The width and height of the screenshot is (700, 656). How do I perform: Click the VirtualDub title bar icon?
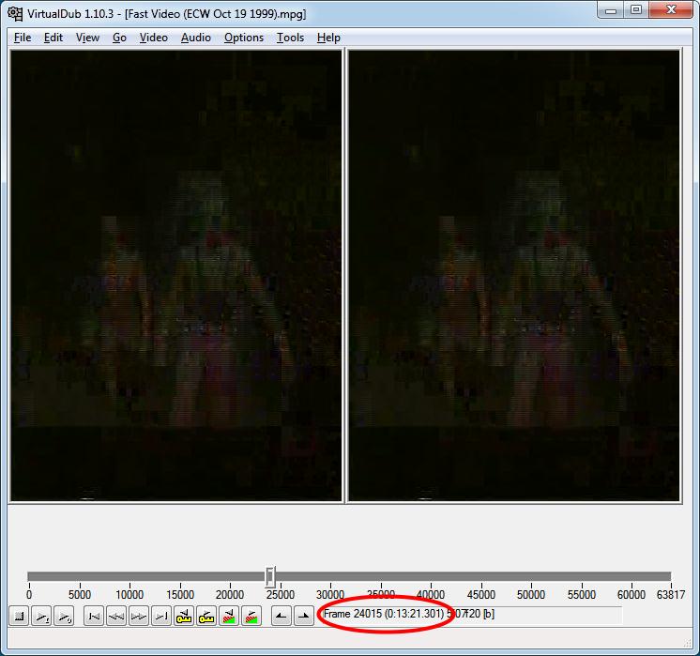[x=15, y=13]
